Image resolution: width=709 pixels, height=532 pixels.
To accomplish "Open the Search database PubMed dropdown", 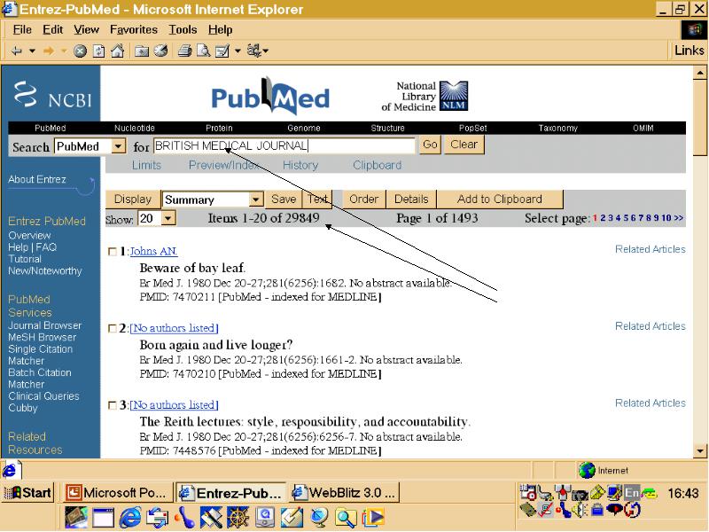I will tap(118, 146).
